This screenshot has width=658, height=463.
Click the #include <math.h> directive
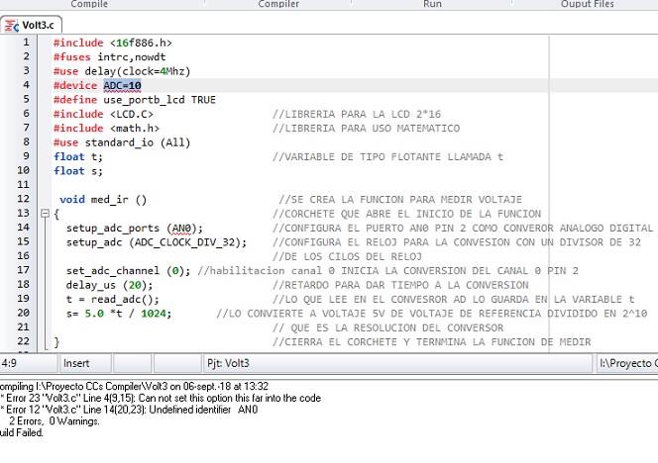pos(106,129)
